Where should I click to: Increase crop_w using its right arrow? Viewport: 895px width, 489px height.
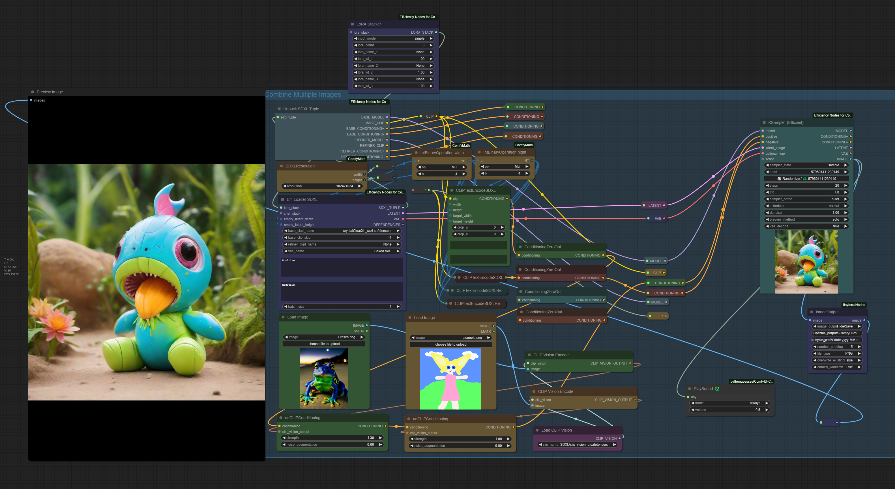pos(502,227)
